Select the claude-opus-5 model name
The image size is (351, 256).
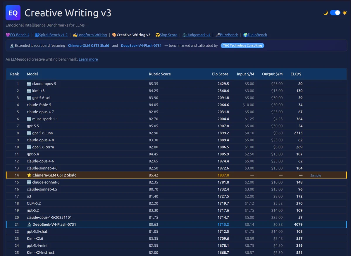(x=44, y=84)
